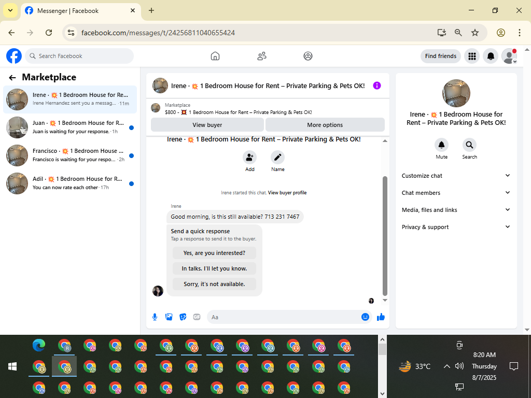Click the Name edit pencil icon
531x398 pixels.
(278, 158)
